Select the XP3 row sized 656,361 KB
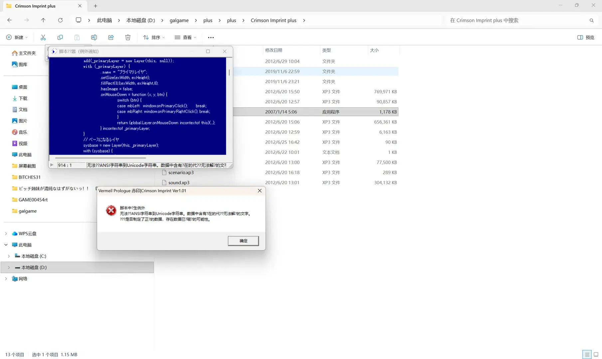602x359 pixels. [315, 122]
